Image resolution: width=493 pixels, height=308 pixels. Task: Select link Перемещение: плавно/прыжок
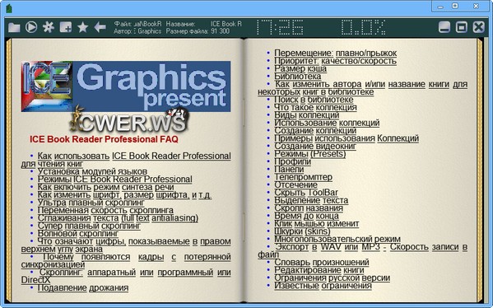[336, 54]
